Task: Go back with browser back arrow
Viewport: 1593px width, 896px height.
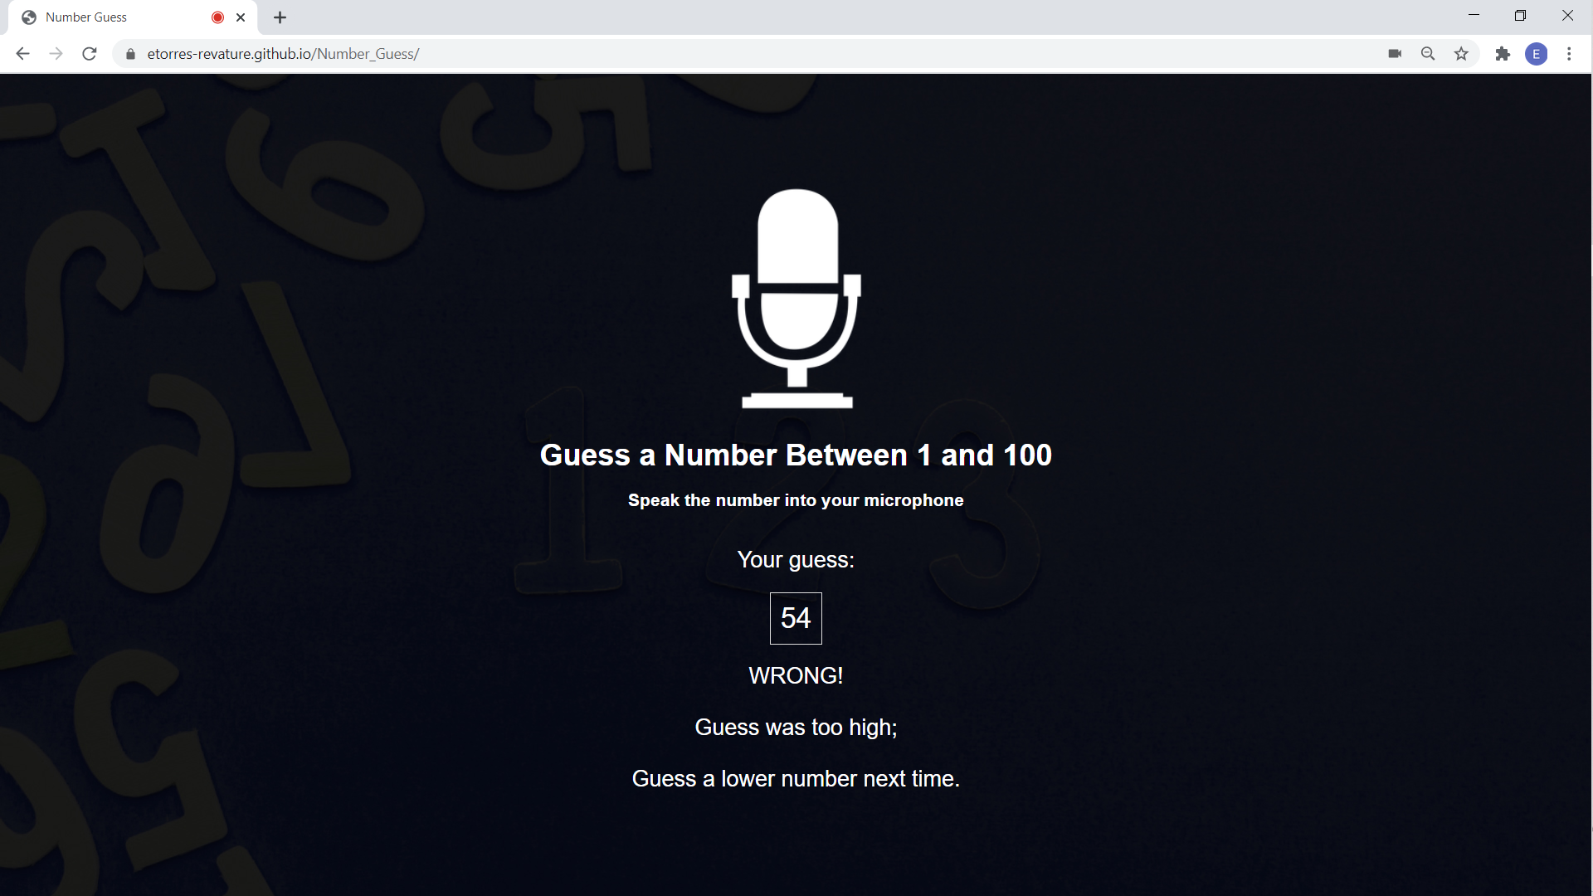Action: coord(22,54)
